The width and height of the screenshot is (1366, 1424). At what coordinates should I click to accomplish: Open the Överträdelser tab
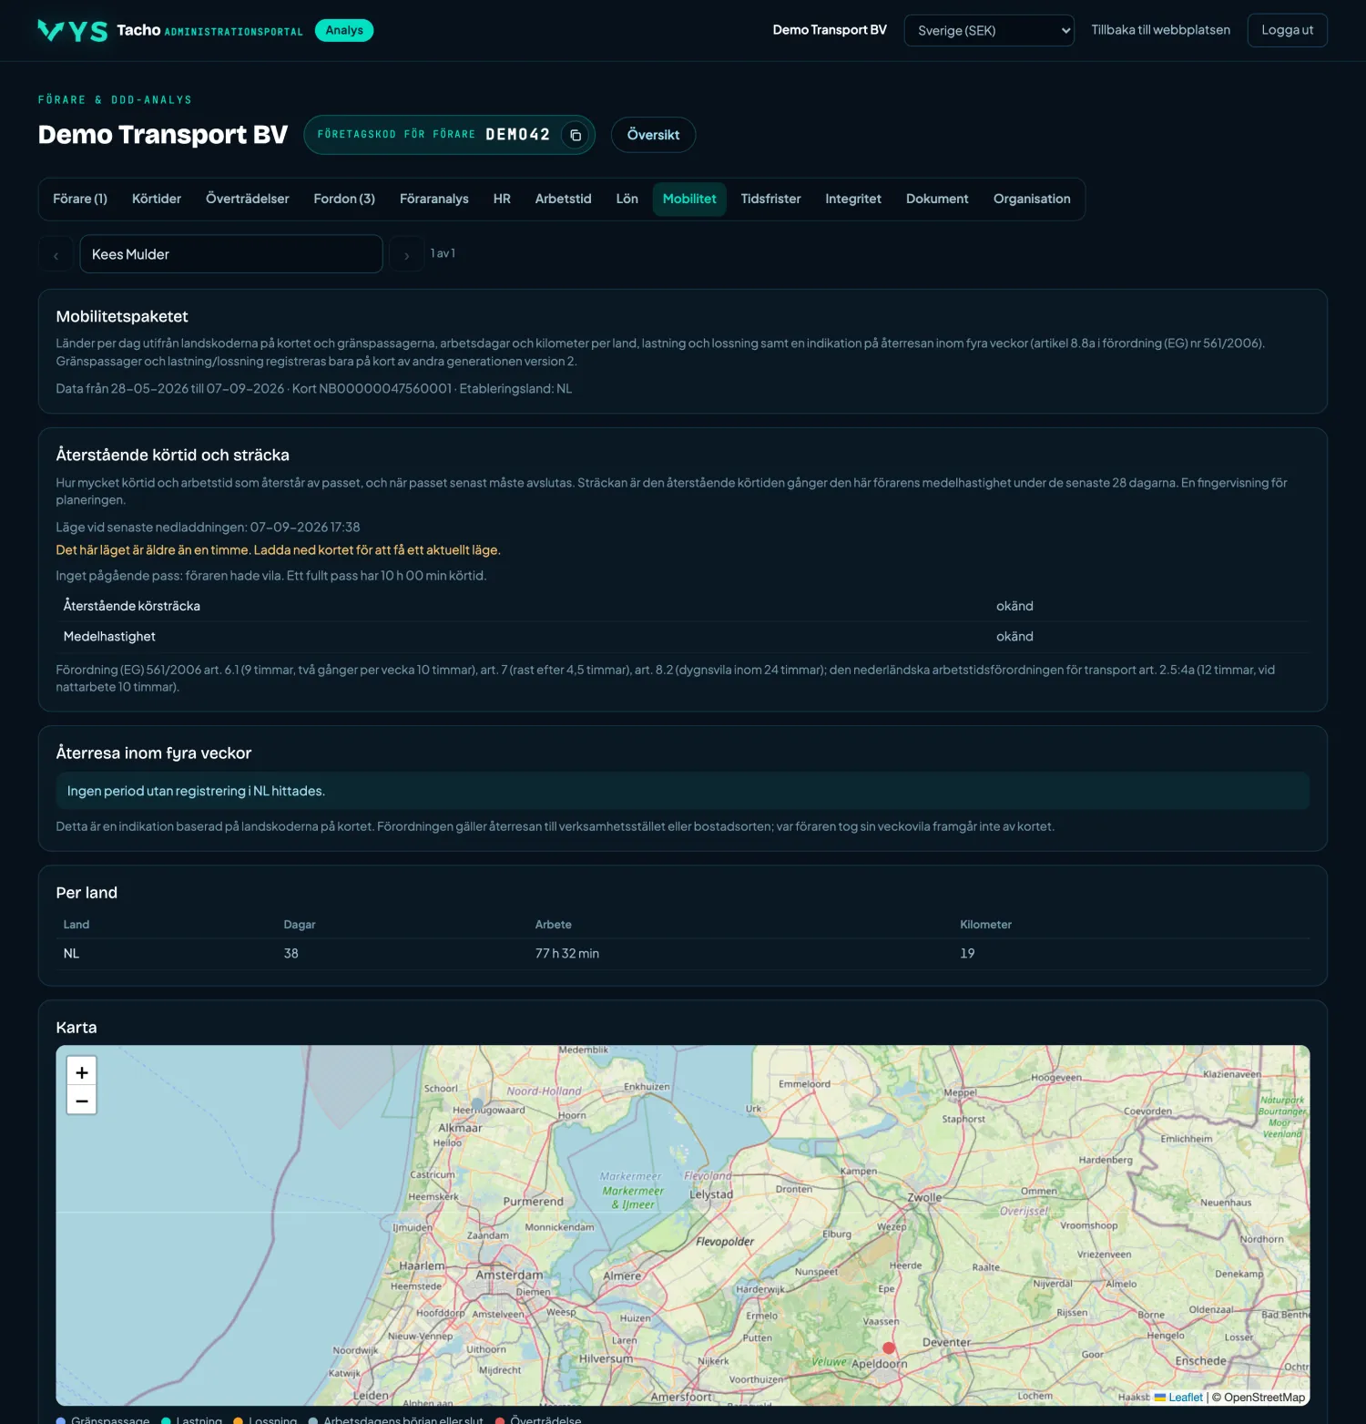click(248, 199)
